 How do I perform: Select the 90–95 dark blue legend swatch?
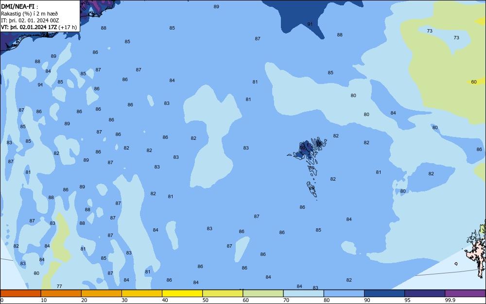click(x=384, y=293)
